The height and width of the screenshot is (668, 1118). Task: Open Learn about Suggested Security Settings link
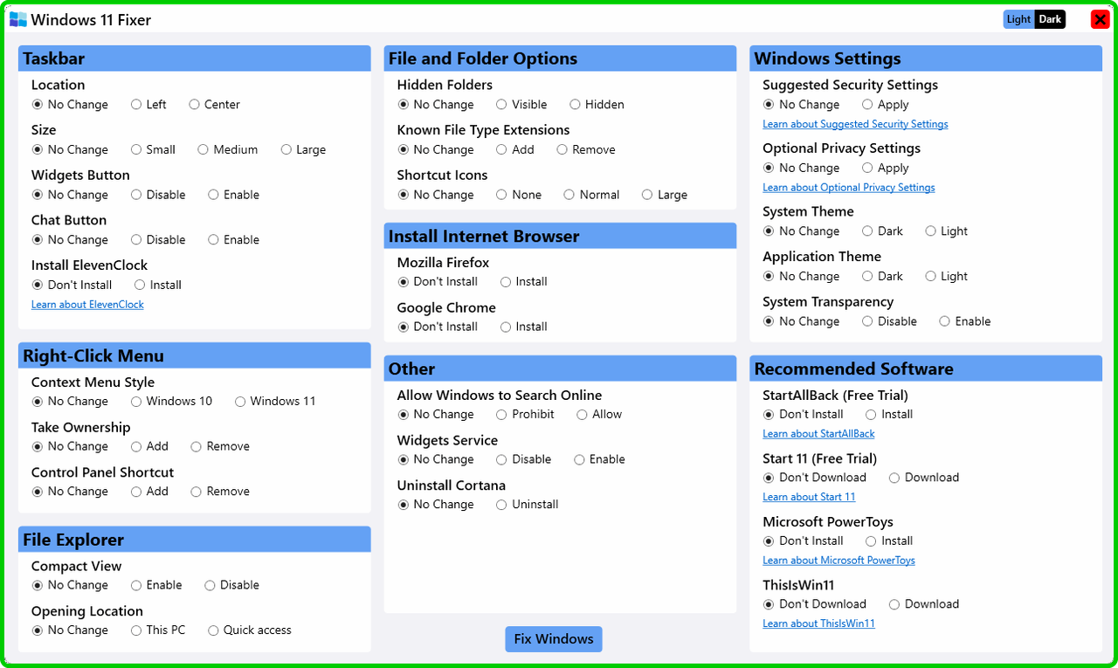tap(855, 124)
